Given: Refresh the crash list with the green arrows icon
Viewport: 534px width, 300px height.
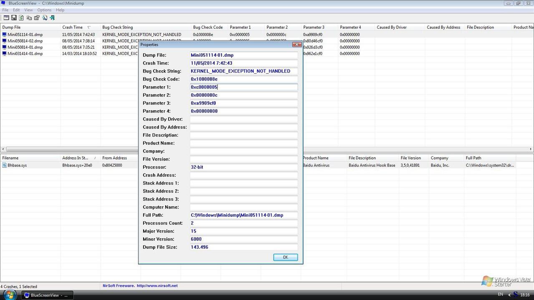Looking at the screenshot, I should tap(21, 17).
